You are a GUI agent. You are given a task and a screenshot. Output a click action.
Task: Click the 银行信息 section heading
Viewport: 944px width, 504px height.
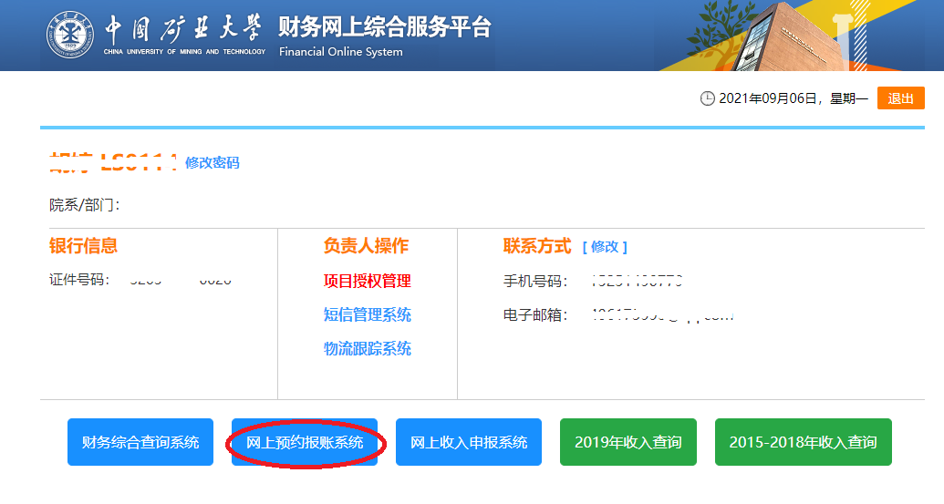[x=83, y=246]
